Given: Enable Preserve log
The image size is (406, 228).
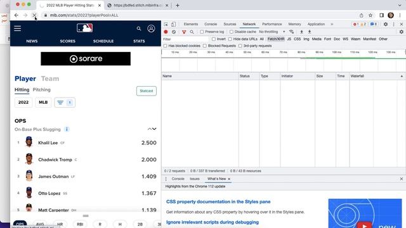Looking at the screenshot, I should (x=202, y=32).
